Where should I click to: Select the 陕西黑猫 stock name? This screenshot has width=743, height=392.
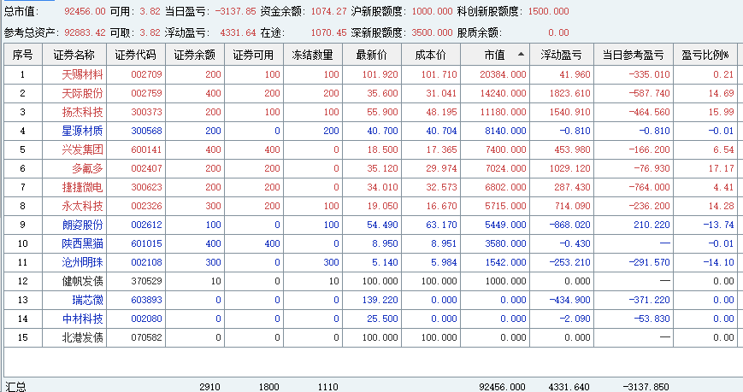[x=82, y=243]
